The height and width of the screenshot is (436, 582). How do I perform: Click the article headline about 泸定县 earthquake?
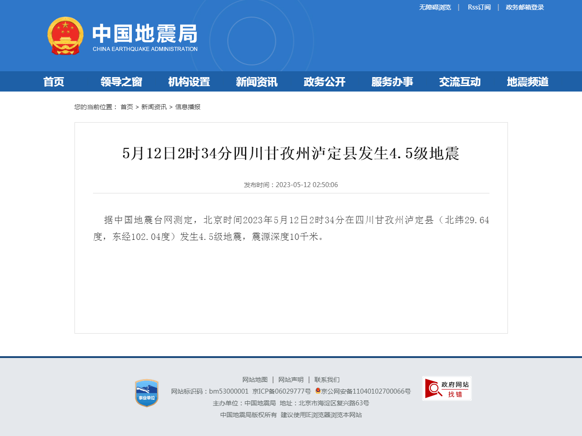(x=291, y=153)
